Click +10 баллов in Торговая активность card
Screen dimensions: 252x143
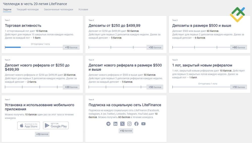[x=71, y=47]
